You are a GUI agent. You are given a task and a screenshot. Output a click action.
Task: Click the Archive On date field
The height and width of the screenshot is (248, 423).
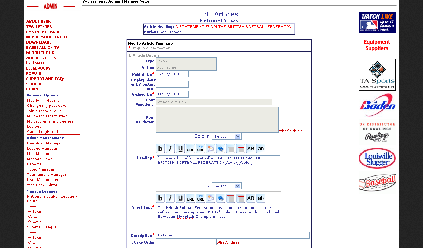[172, 94]
